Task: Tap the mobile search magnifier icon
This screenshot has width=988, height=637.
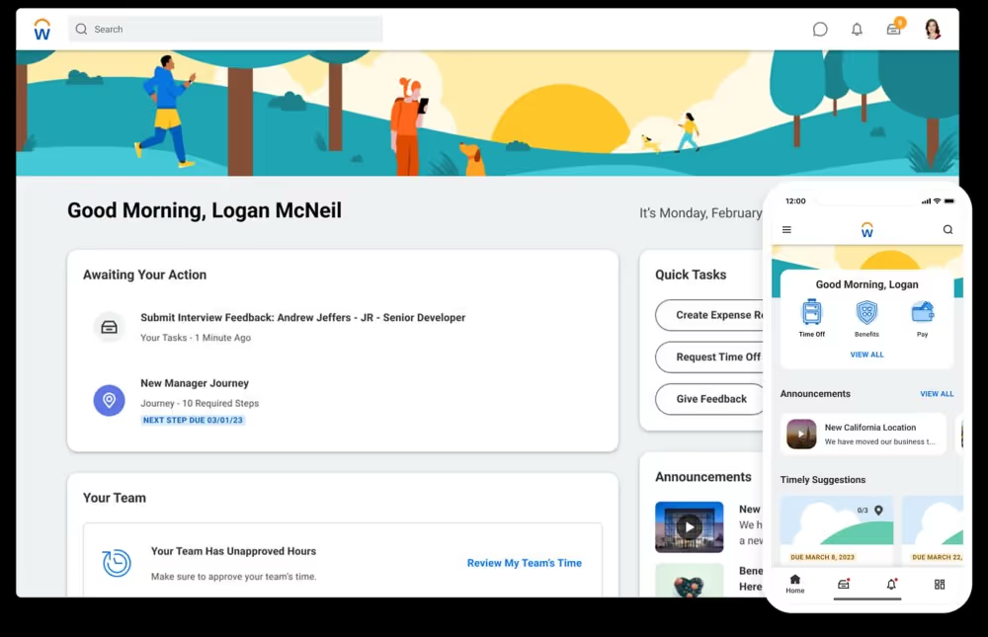Action: point(947,229)
